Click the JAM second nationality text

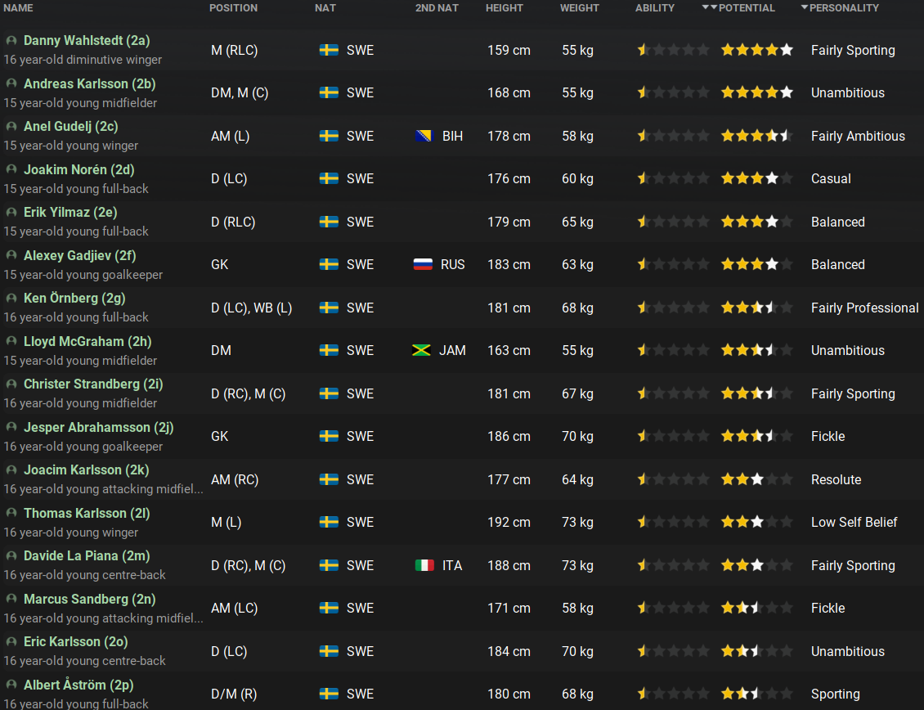pyautogui.click(x=452, y=350)
